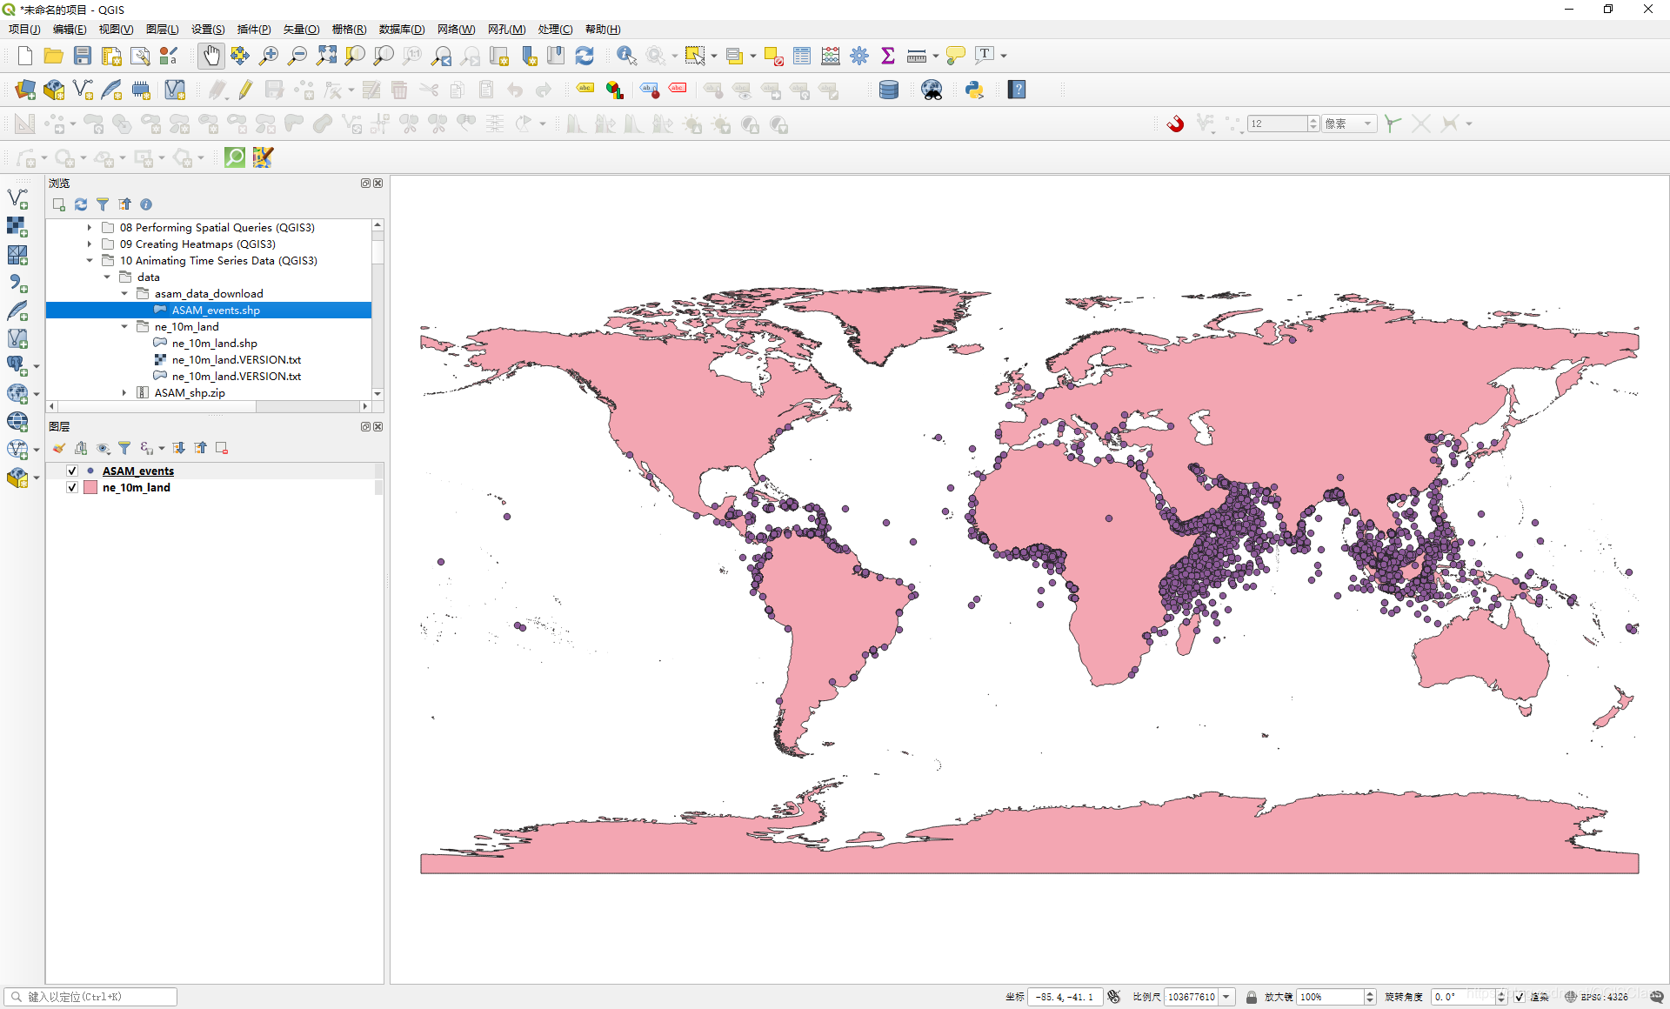1670x1009 pixels.
Task: Click the Zoom Out magnifier tool
Action: 297,56
